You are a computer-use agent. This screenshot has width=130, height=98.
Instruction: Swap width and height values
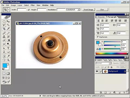29,10
